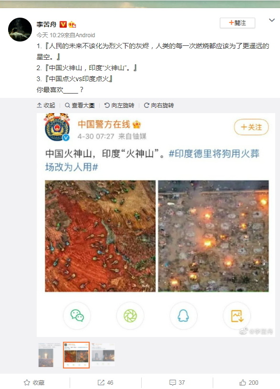Open the Android source link in the timestamp

coord(85,35)
